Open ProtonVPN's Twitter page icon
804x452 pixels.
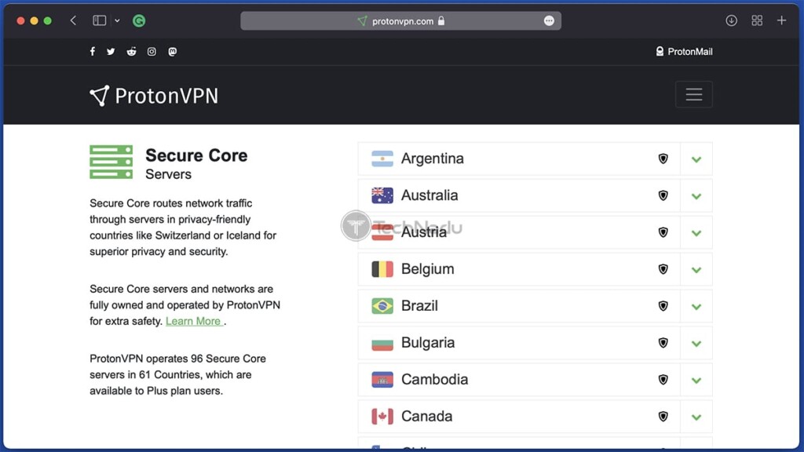pyautogui.click(x=111, y=51)
